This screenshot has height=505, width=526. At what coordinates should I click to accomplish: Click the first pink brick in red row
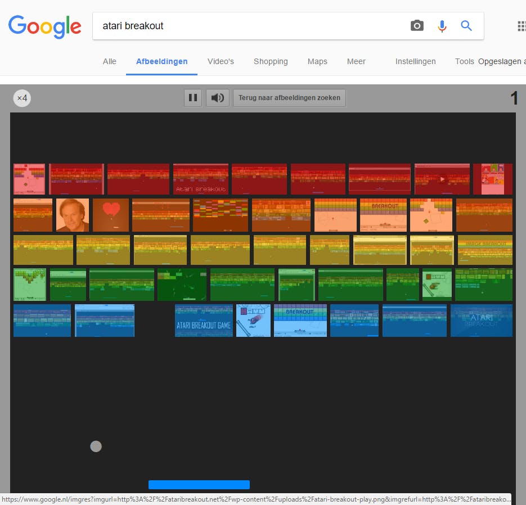29,179
